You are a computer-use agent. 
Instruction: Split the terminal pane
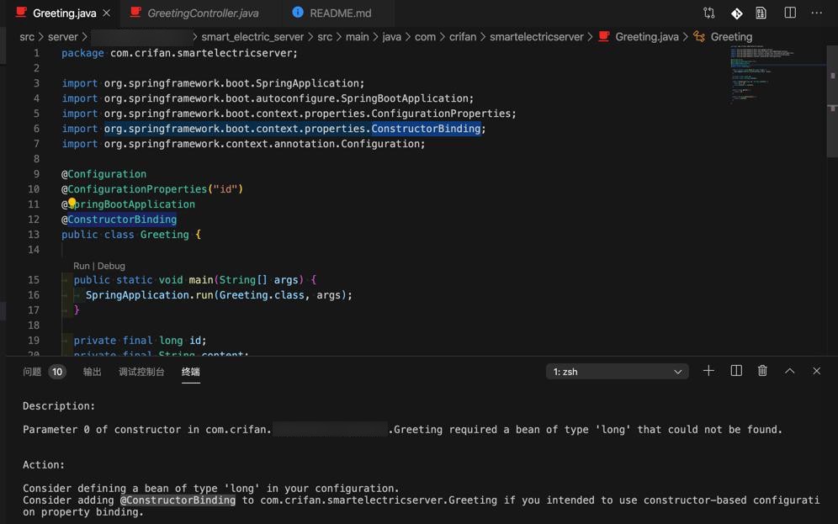736,371
